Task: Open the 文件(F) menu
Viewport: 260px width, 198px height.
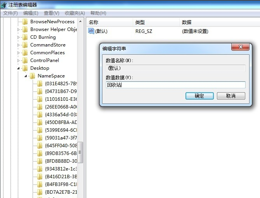Action: (x=10, y=13)
